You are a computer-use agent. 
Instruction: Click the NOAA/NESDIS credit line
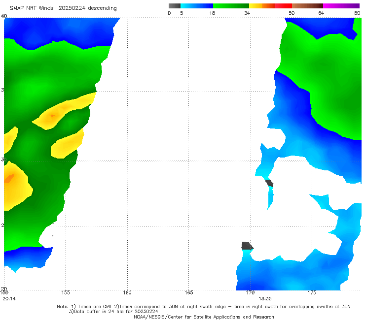pos(204,317)
